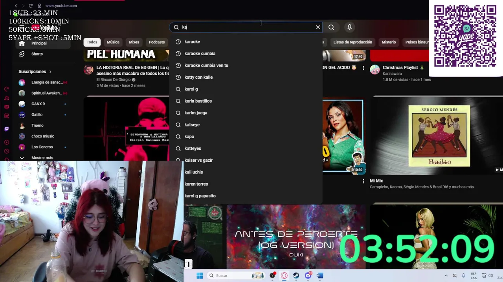Open 'Christmas Playlist' video title
The width and height of the screenshot is (503, 282).
click(403, 67)
